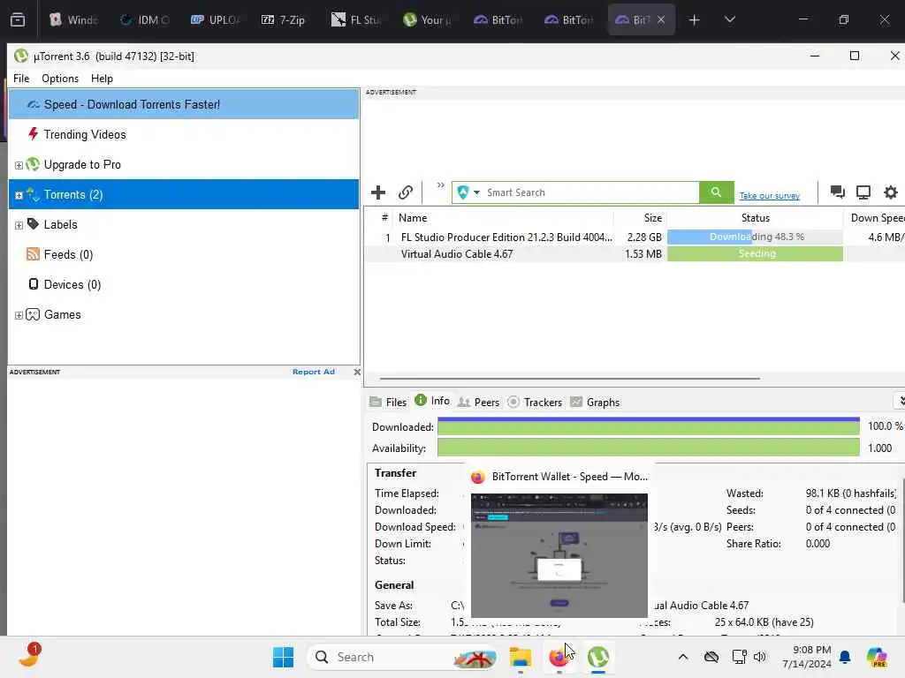Open preferences with the gear icon
This screenshot has width=905, height=678.
point(891,192)
